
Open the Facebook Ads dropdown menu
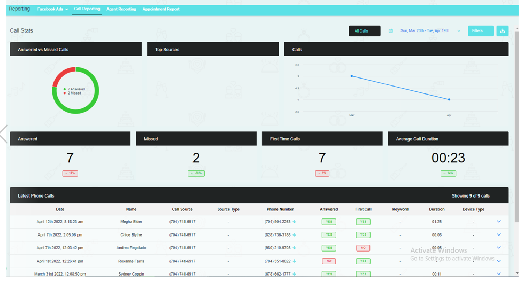coord(52,9)
